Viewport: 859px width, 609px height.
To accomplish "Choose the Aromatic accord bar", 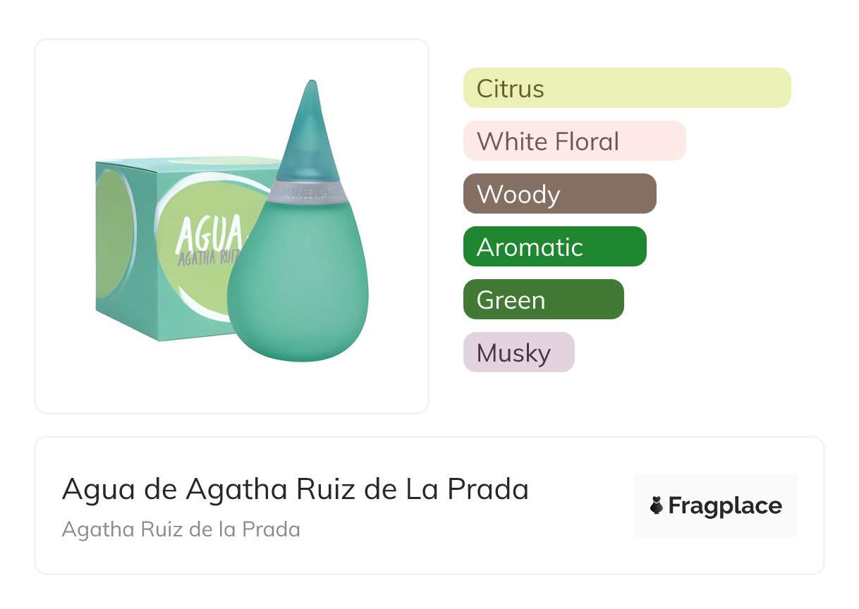I will pyautogui.click(x=554, y=247).
